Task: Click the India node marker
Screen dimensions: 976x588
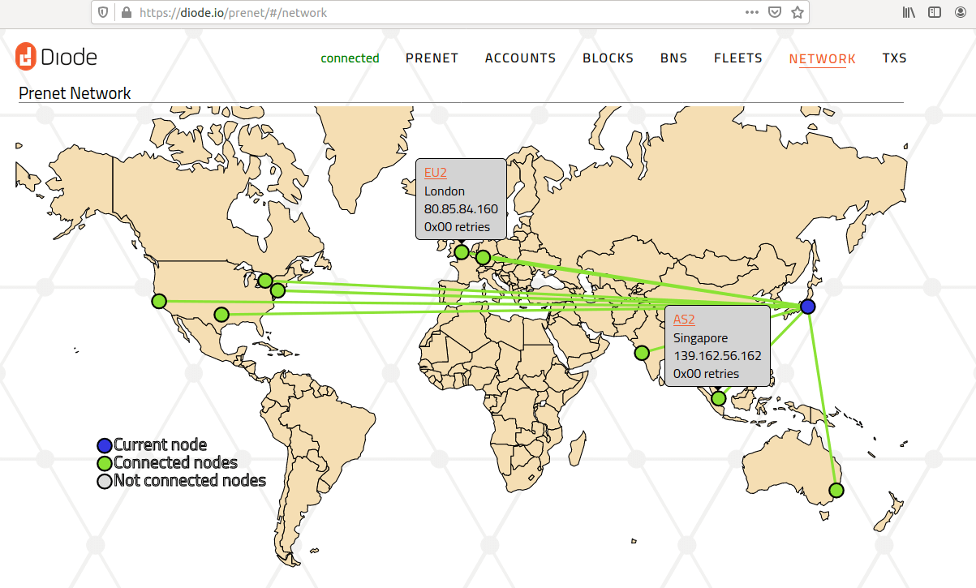Action: pos(642,353)
